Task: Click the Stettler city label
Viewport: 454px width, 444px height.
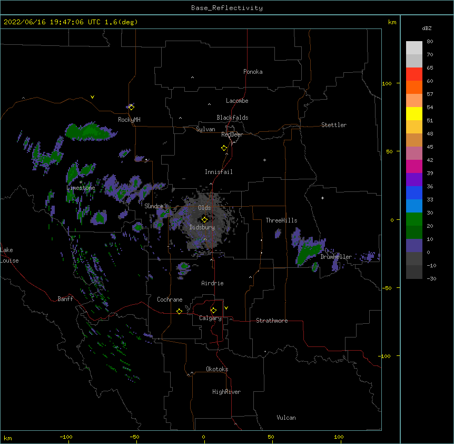Action: 334,125
